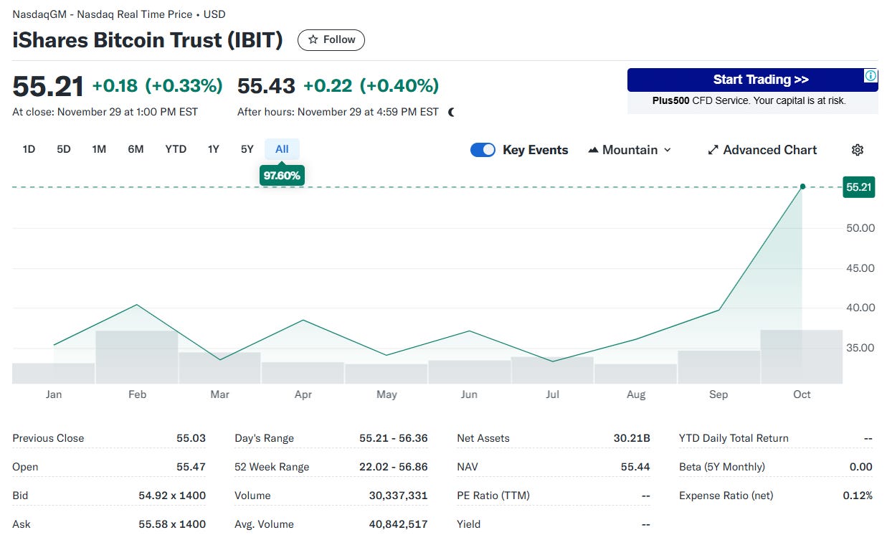The width and height of the screenshot is (887, 535).
Task: Open the Advanced Chart link
Action: [x=762, y=150]
